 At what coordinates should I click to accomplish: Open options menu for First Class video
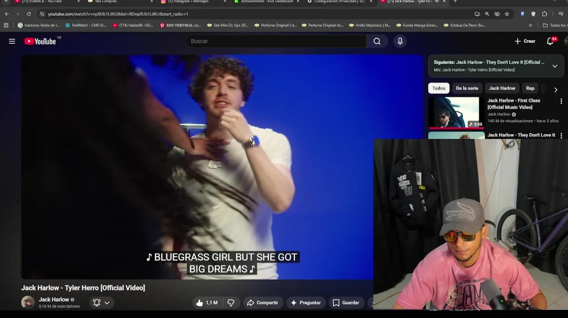[561, 101]
